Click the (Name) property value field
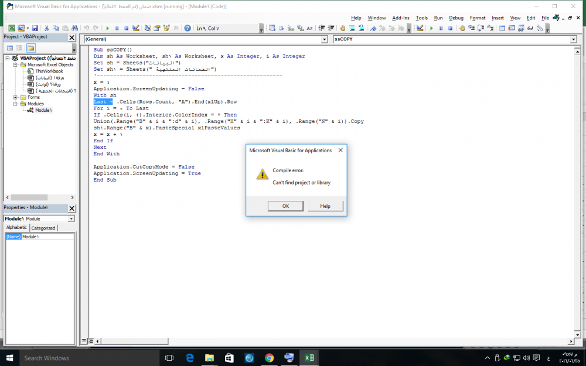586x366 pixels. tap(48, 237)
